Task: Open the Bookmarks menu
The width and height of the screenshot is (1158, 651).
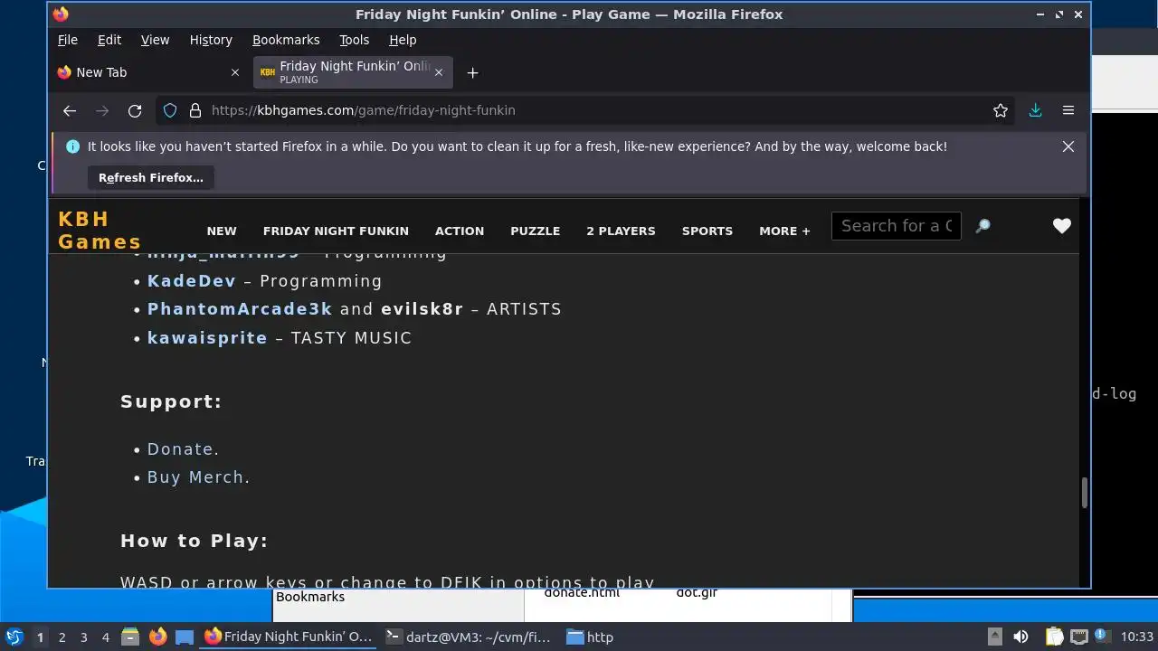Action: point(286,40)
